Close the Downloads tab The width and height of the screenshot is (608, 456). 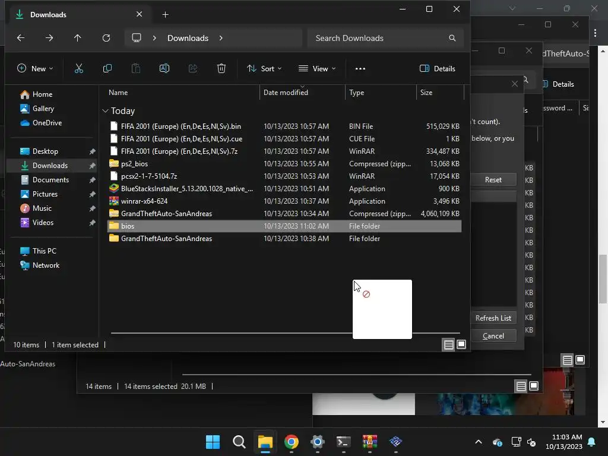pyautogui.click(x=139, y=14)
